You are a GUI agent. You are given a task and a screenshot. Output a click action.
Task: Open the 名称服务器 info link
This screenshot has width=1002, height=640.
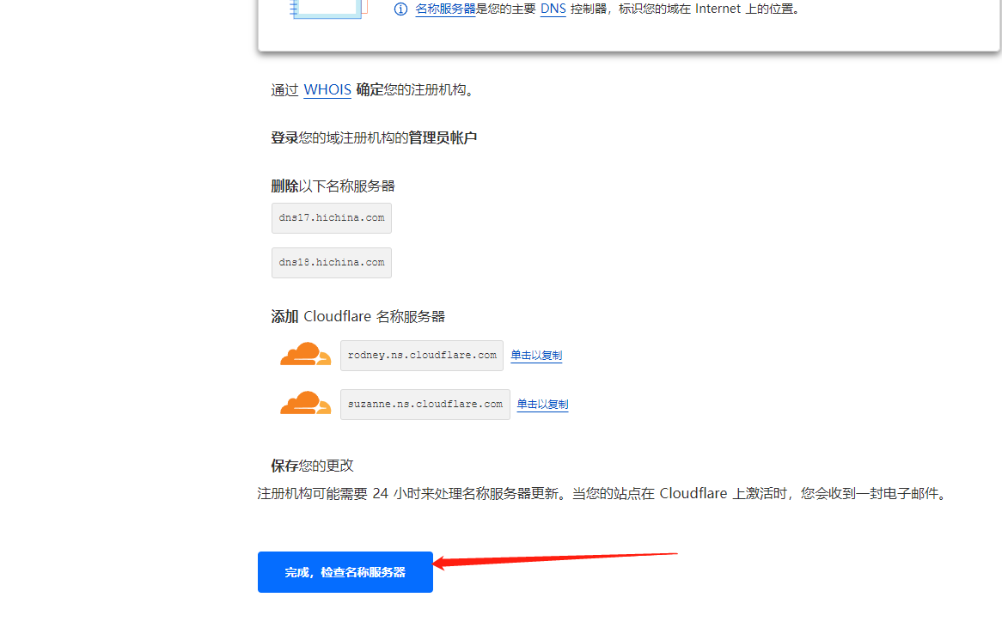pyautogui.click(x=445, y=9)
